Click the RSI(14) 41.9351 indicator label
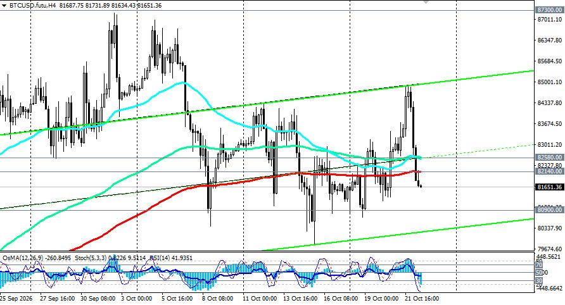This screenshot has width=565, height=305. pyautogui.click(x=171, y=258)
